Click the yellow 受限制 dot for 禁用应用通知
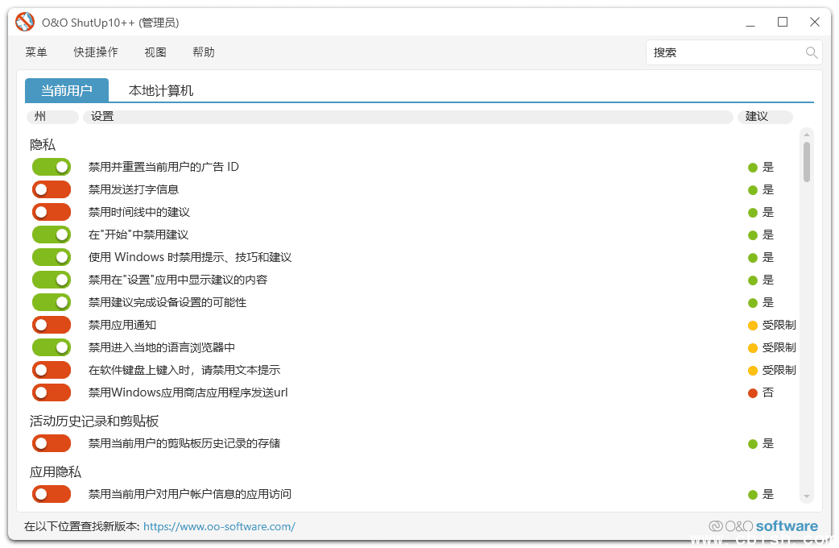 tap(752, 325)
